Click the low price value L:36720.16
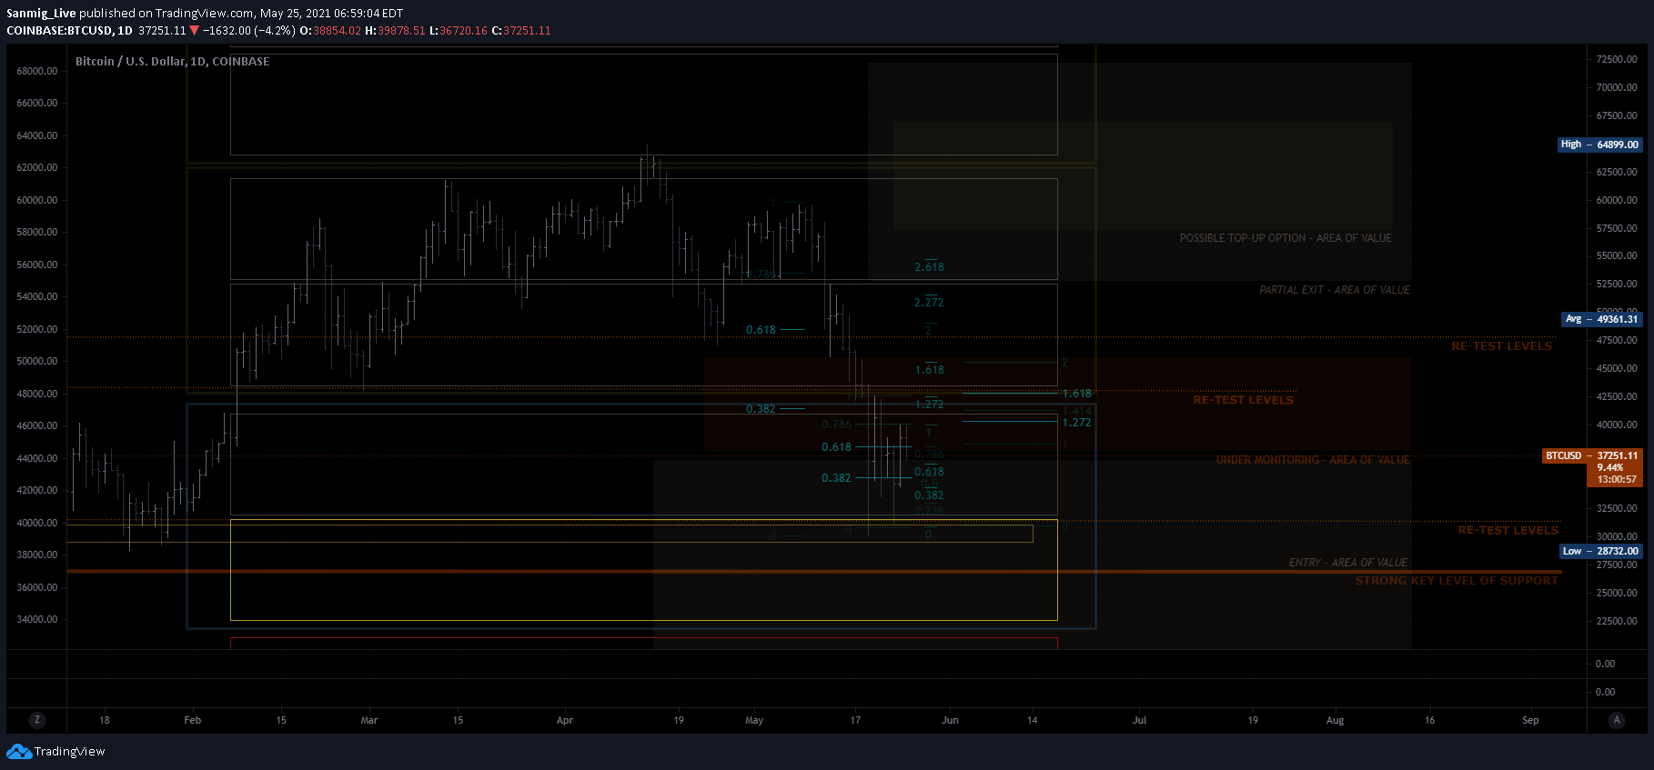Screen dimensions: 1654x770 tap(459, 30)
